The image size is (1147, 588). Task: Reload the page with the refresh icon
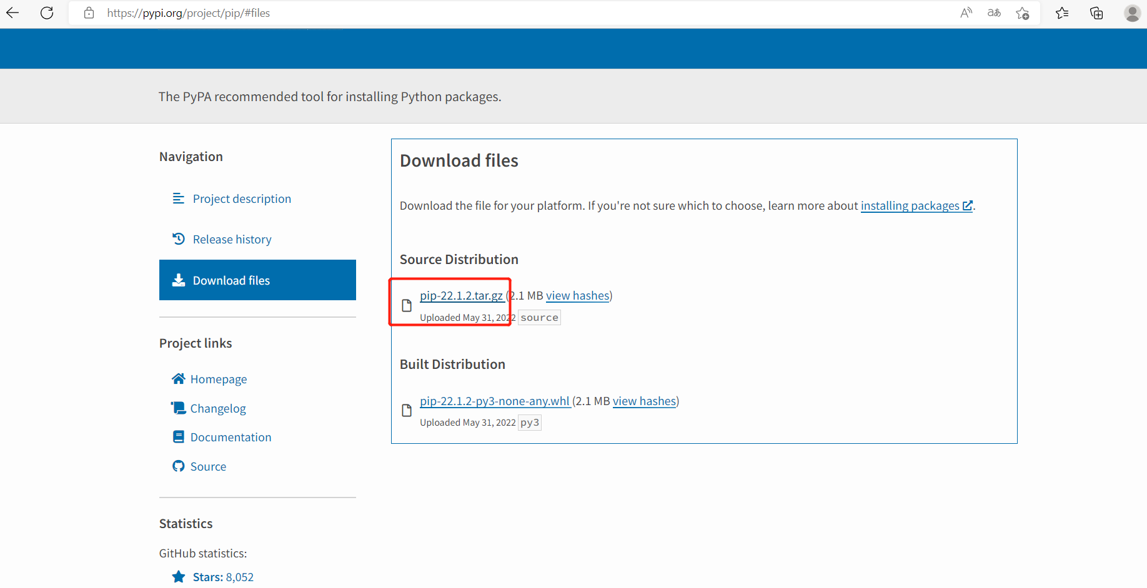click(x=47, y=12)
